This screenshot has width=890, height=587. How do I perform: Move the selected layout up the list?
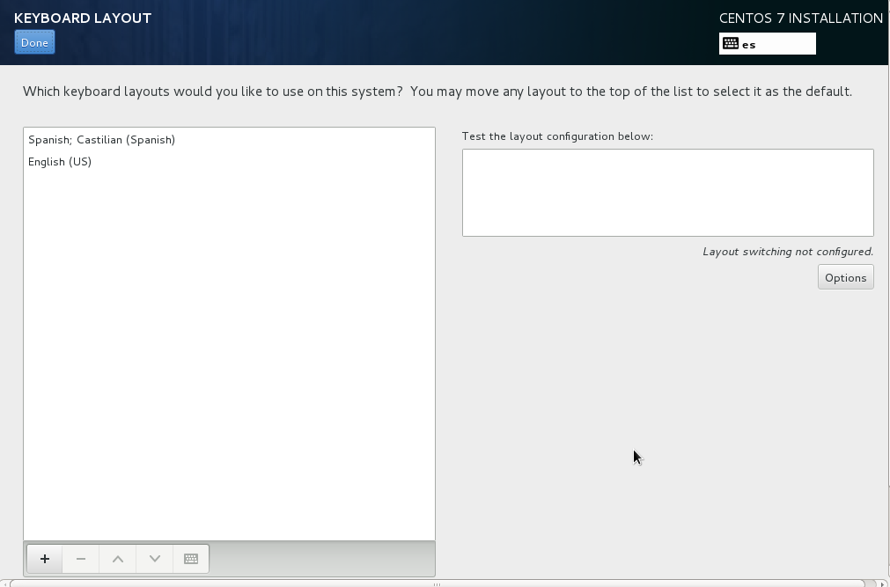click(x=117, y=558)
